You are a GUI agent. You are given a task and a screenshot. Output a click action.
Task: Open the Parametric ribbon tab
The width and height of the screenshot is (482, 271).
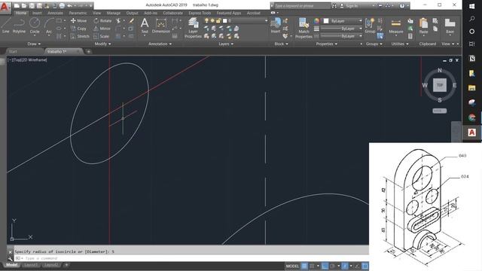coord(78,13)
